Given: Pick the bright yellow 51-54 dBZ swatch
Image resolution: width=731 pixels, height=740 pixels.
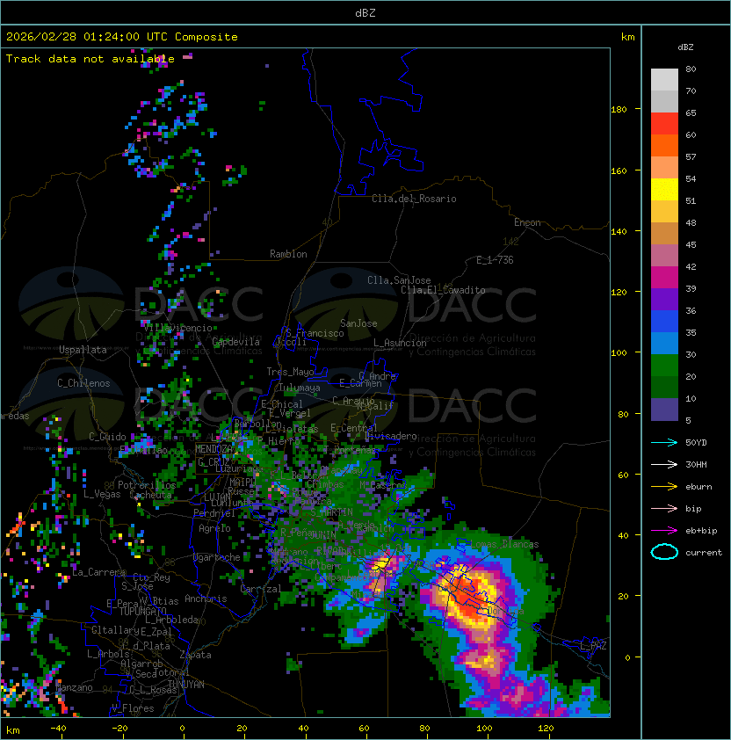Looking at the screenshot, I should 664,189.
